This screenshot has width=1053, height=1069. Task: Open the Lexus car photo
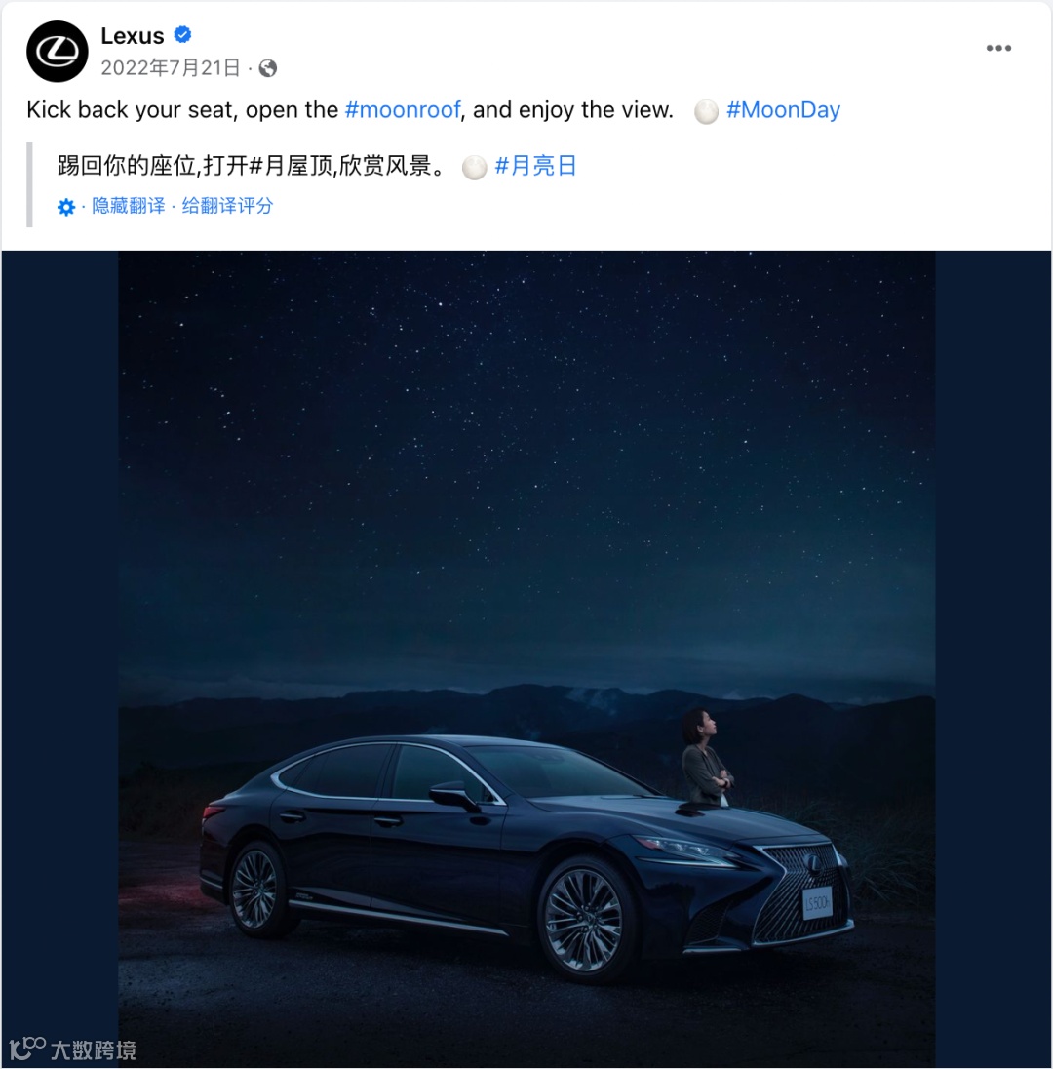click(526, 658)
